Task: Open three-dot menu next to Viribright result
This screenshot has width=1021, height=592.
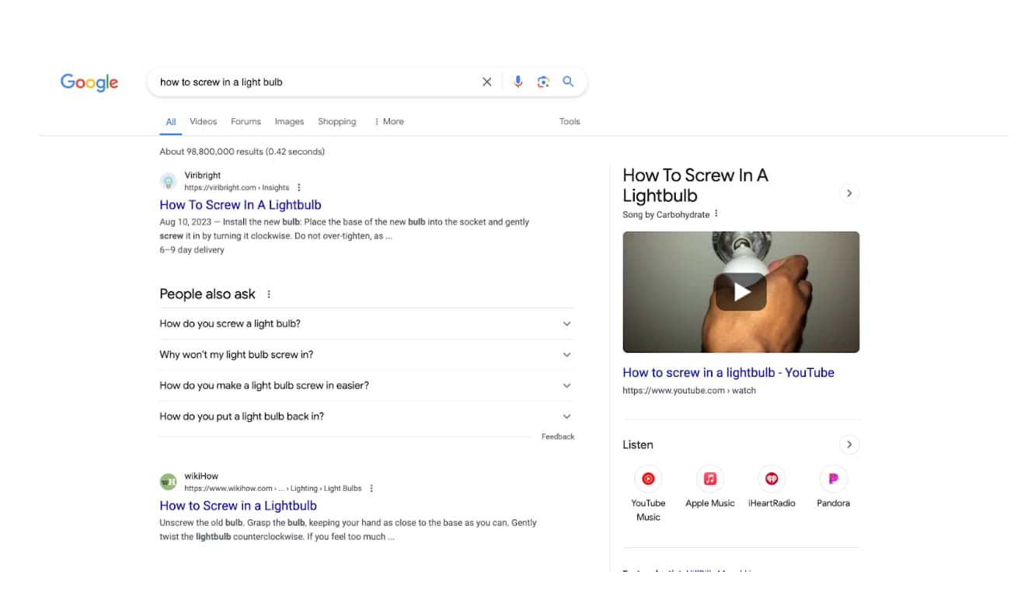Action: [299, 187]
